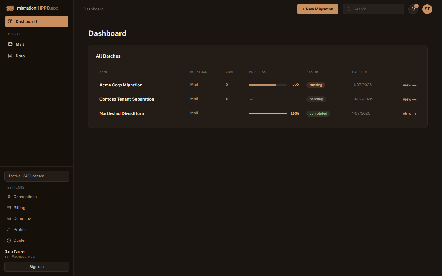
Task: Click the Dashboard grid icon in sidebar
Action: coord(10,21)
